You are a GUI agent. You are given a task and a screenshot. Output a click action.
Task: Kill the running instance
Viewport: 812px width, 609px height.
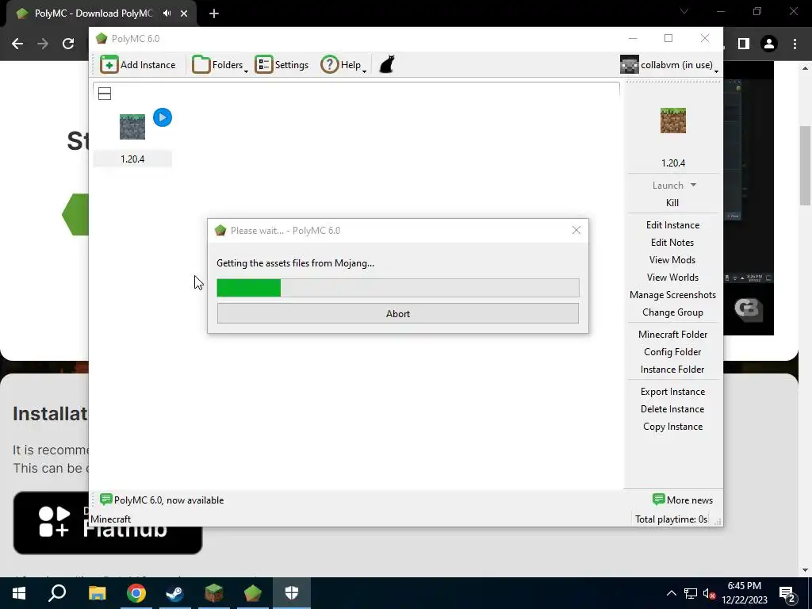pos(672,202)
